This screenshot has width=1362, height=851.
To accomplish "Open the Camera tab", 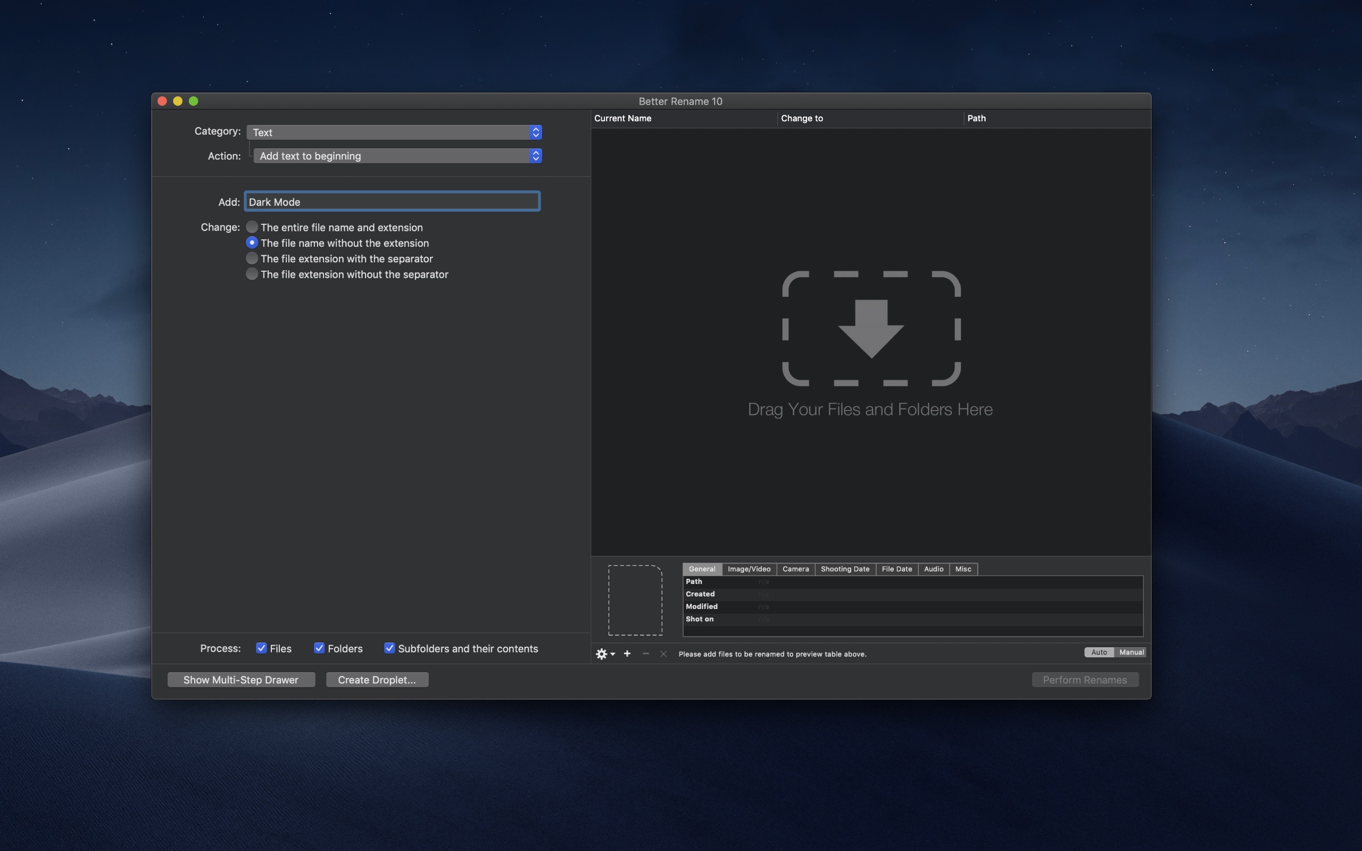I will [x=796, y=569].
